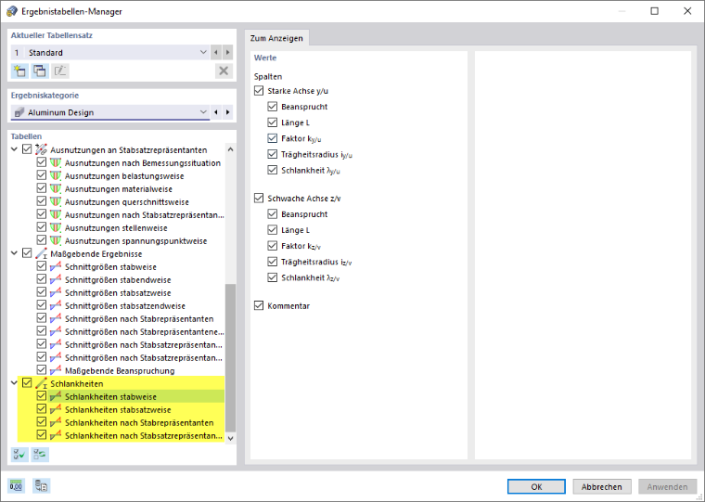Click table list scroll down arrow
Screen dimensions: 705x502
pos(231,438)
